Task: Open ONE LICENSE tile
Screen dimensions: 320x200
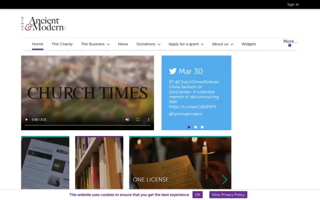Action: [180, 163]
